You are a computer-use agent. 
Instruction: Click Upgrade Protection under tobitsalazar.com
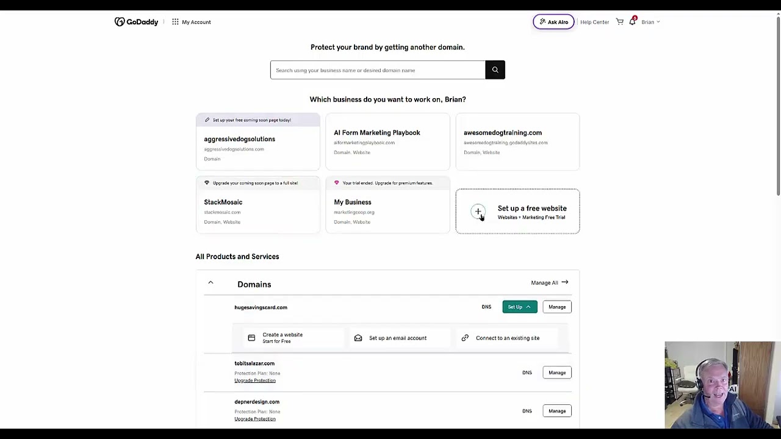255,380
